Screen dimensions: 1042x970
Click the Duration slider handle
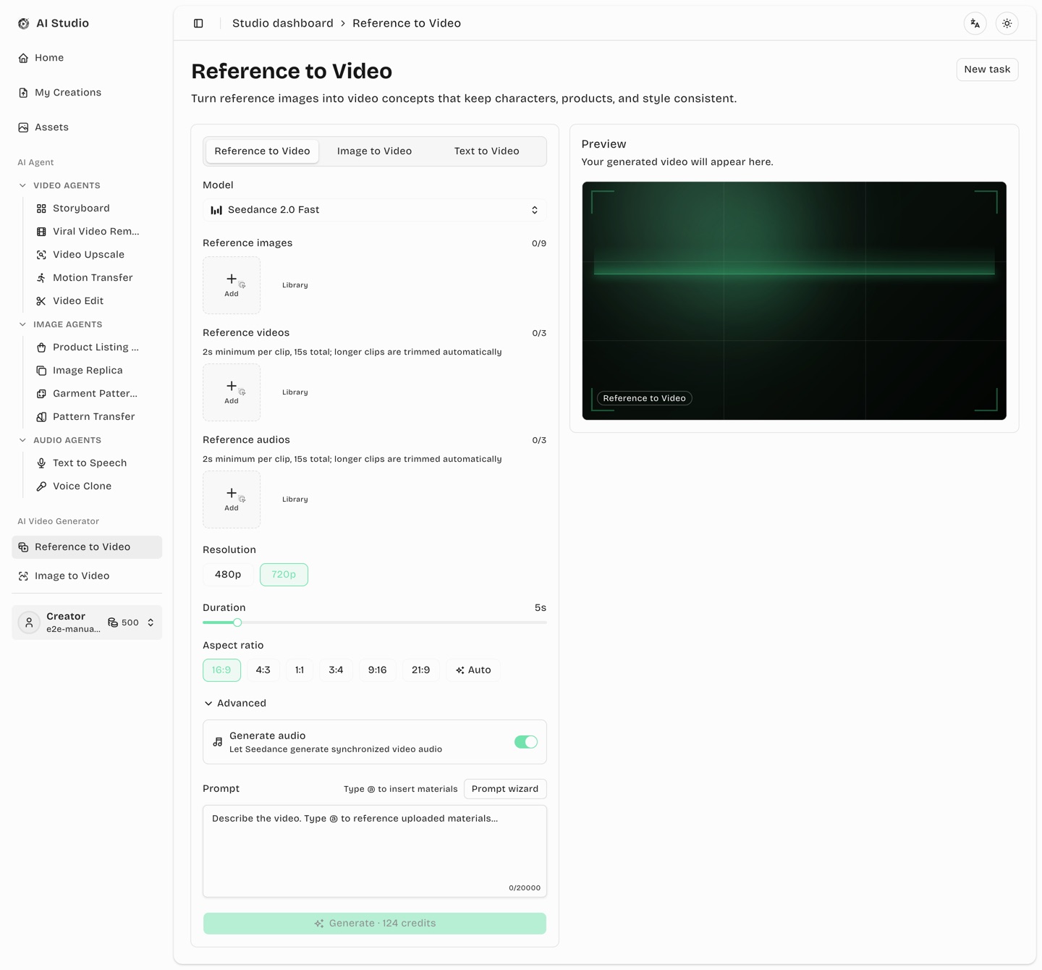237,623
